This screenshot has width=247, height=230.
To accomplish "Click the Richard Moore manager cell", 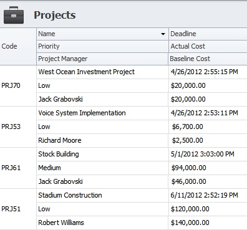I will point(102,140).
